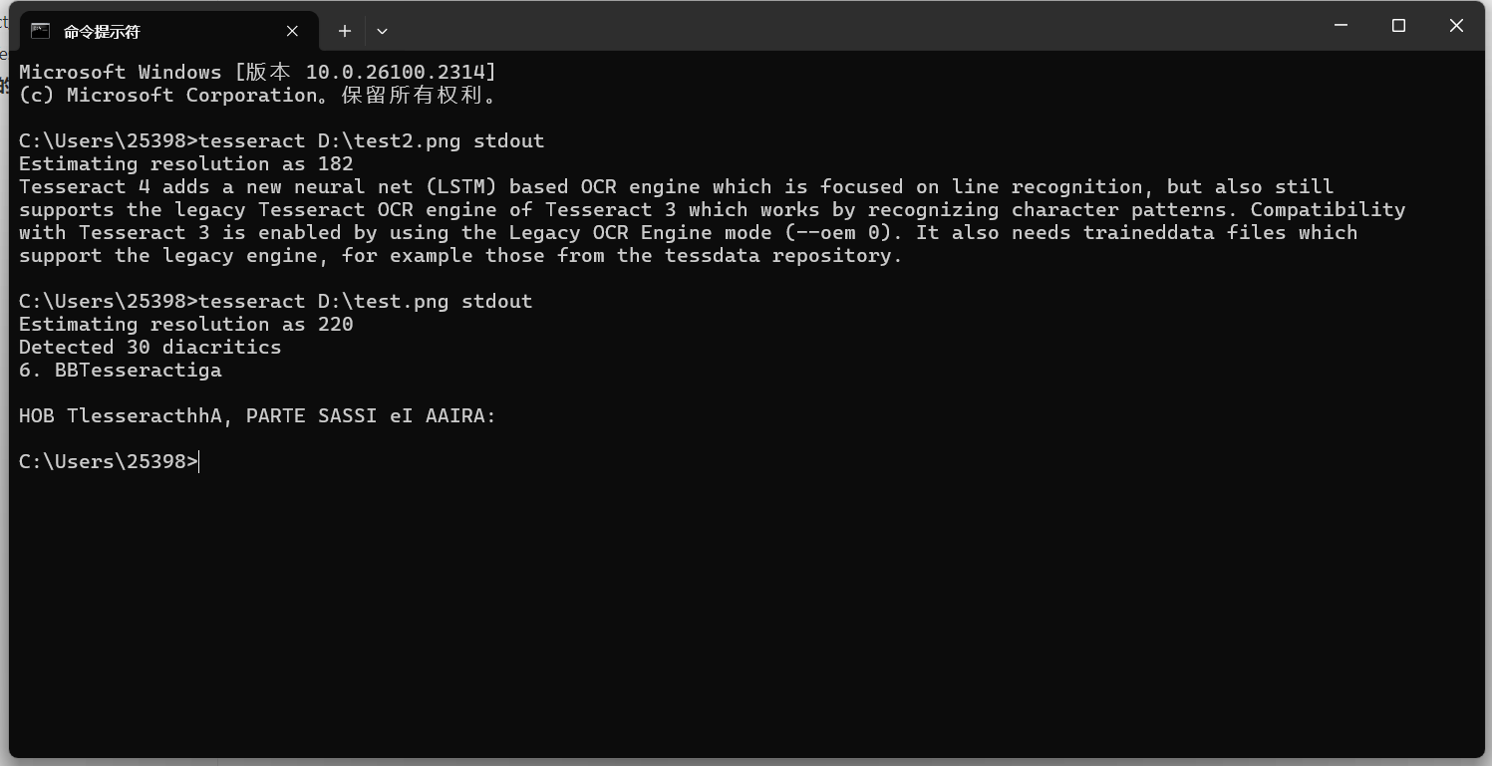Click the 'Detected 30 diacritics' output line
This screenshot has width=1492, height=766.
150,347
